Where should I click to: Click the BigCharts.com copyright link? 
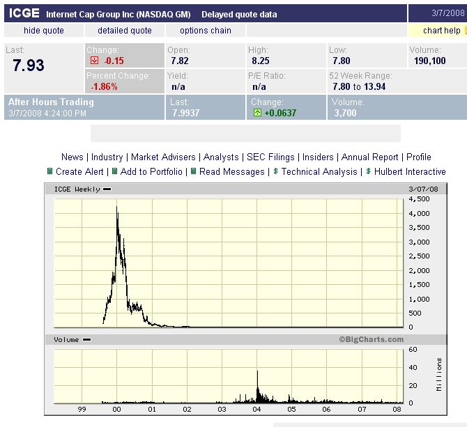[372, 339]
